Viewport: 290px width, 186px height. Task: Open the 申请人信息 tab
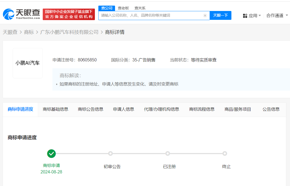[123, 109]
